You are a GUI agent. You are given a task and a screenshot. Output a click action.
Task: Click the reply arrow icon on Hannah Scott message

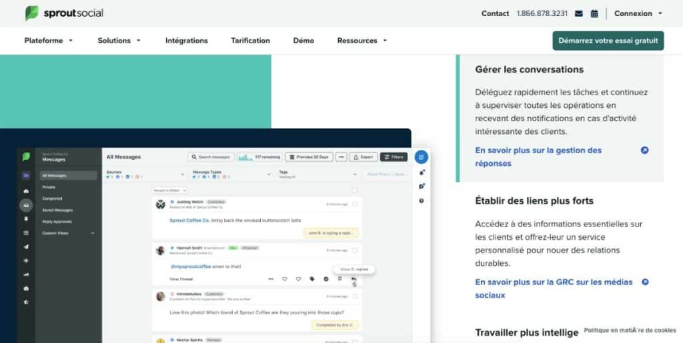(x=354, y=279)
